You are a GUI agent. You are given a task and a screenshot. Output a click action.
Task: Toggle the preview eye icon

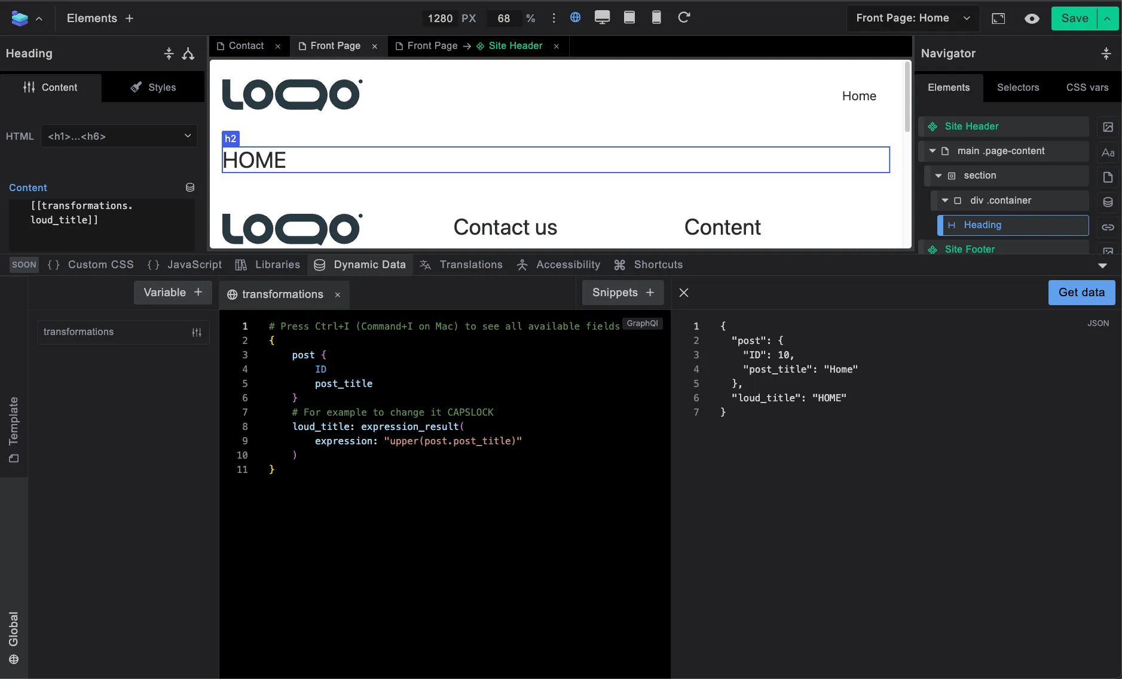pyautogui.click(x=1031, y=19)
